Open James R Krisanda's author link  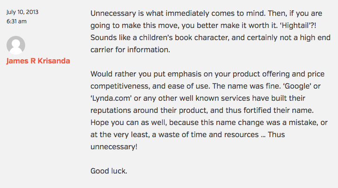[39, 62]
